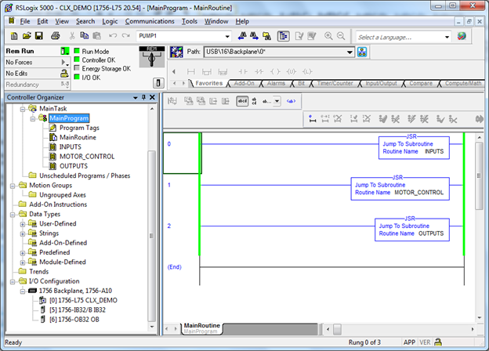
Task: Open the PUMP1 search dropdown
Action: point(227,37)
